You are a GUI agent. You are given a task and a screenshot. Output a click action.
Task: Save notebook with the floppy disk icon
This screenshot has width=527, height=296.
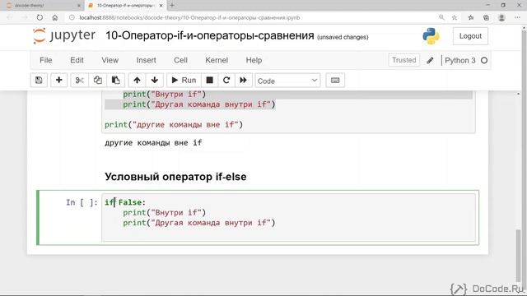(x=39, y=81)
